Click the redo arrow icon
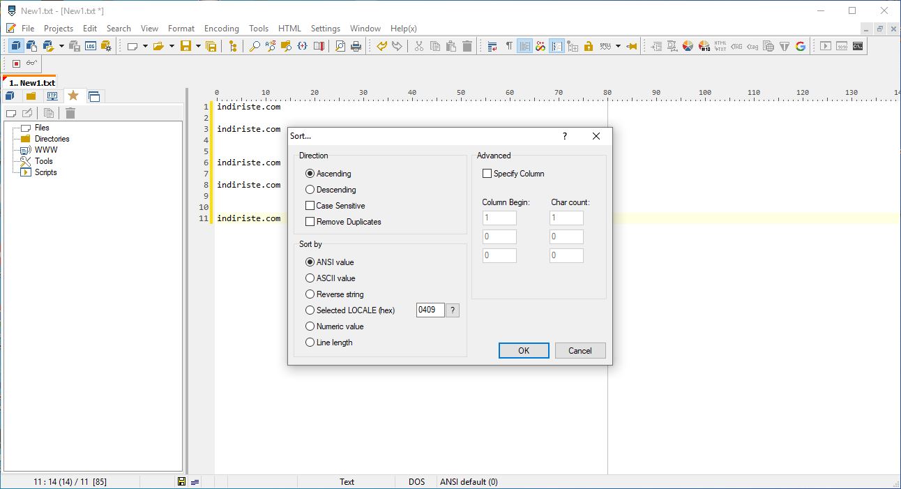The width and height of the screenshot is (901, 489). [x=397, y=46]
